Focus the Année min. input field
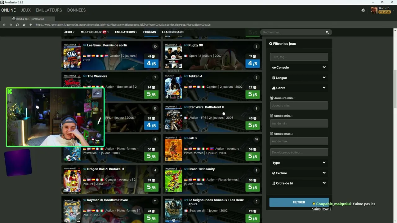This screenshot has width=397, height=223. click(299, 124)
